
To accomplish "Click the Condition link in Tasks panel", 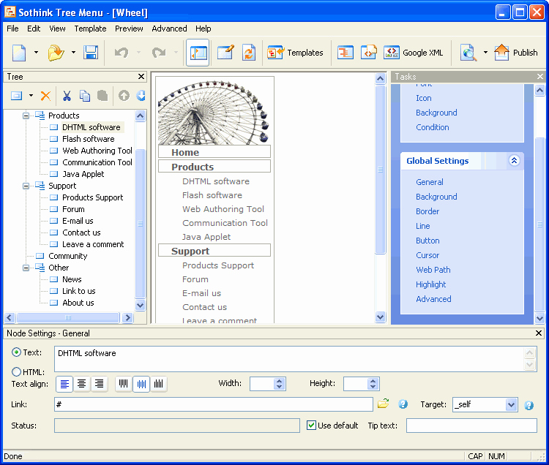I will click(432, 127).
